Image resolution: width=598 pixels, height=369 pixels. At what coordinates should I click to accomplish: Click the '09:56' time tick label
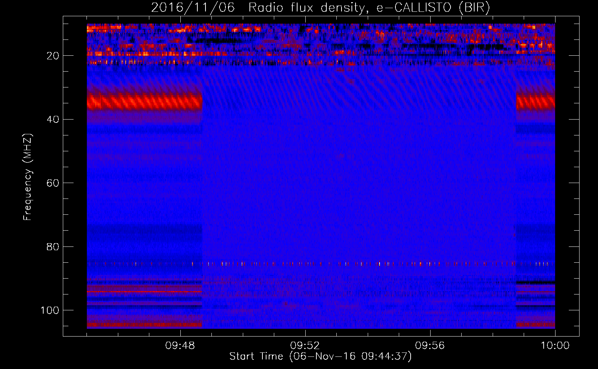pos(430,346)
